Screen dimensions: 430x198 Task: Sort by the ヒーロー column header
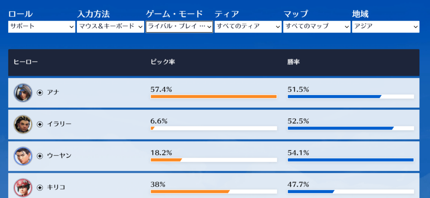click(x=26, y=62)
